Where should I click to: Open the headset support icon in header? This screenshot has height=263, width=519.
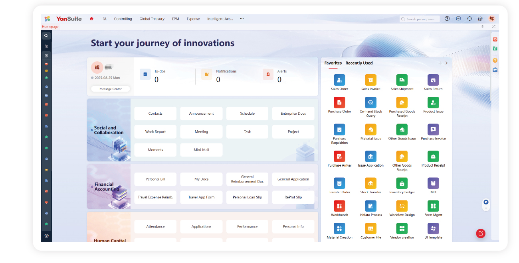click(469, 19)
